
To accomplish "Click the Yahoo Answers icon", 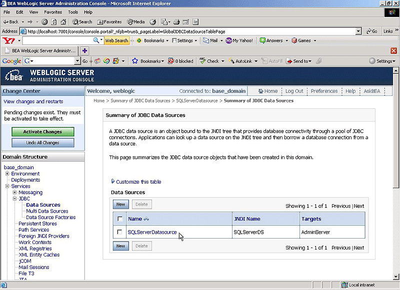I will coord(262,40).
